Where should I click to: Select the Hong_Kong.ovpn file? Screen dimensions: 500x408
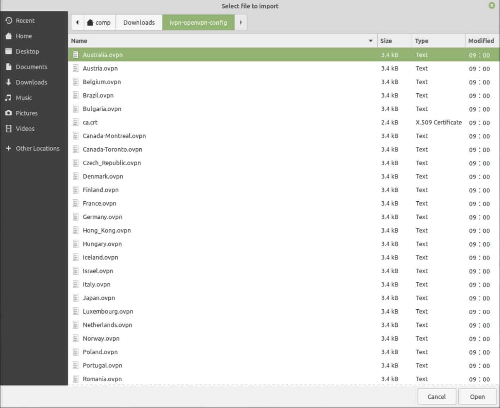[x=284, y=231]
